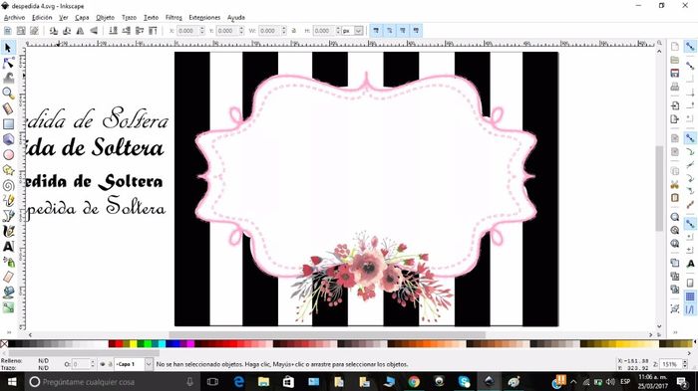Image resolution: width=698 pixels, height=391 pixels.
Task: Open the Objeto menu
Action: (105, 17)
